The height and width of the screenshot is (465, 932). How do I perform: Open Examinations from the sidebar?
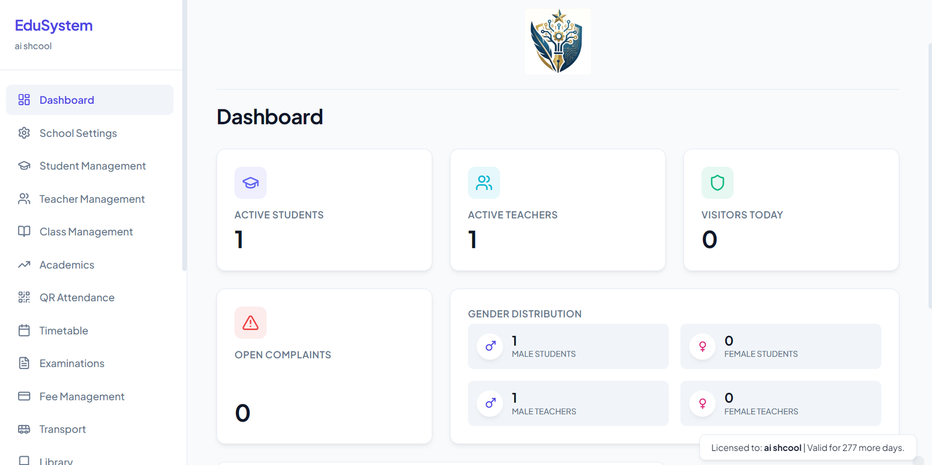pyautogui.click(x=90, y=363)
